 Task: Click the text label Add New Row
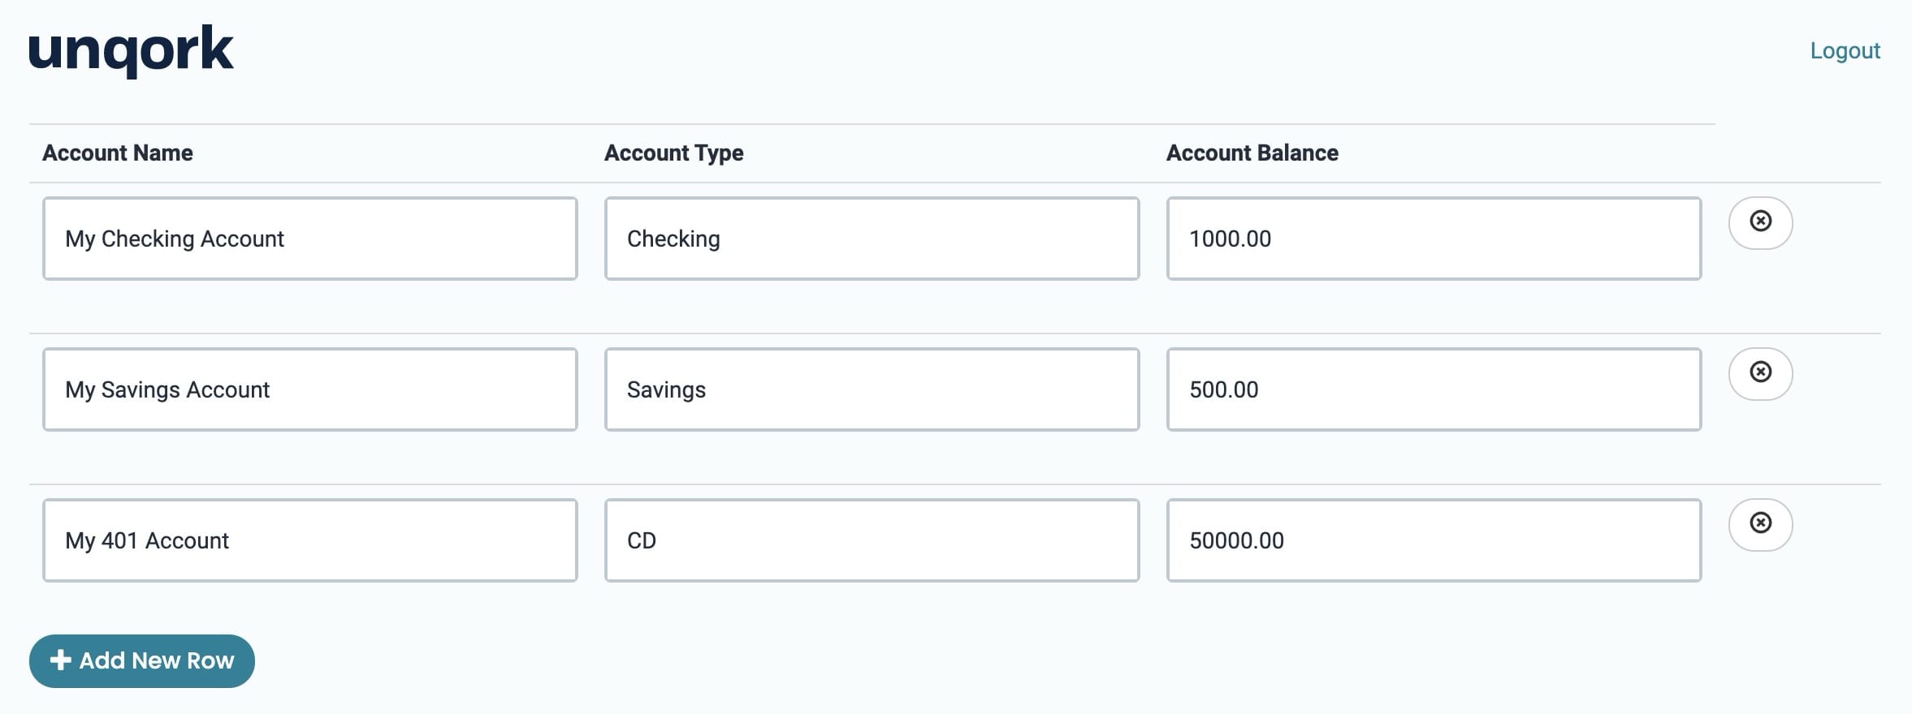[157, 660]
